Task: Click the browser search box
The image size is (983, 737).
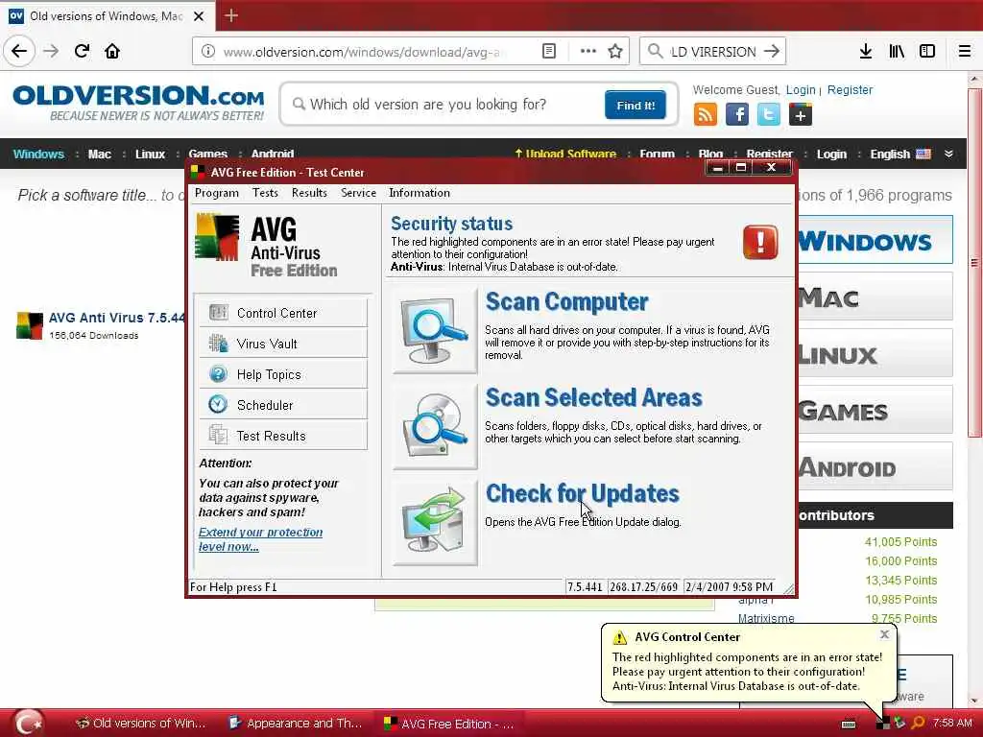Action: [x=712, y=52]
